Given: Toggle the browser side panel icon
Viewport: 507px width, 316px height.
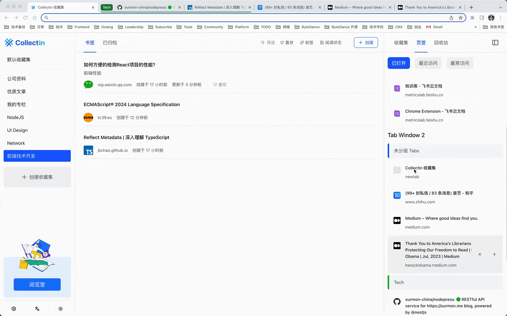Looking at the screenshot, I should pyautogui.click(x=482, y=18).
